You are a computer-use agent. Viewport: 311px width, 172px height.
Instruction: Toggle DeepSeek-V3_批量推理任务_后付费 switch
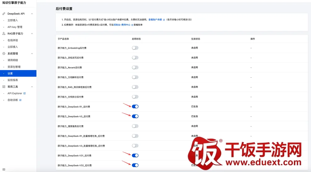(135, 146)
